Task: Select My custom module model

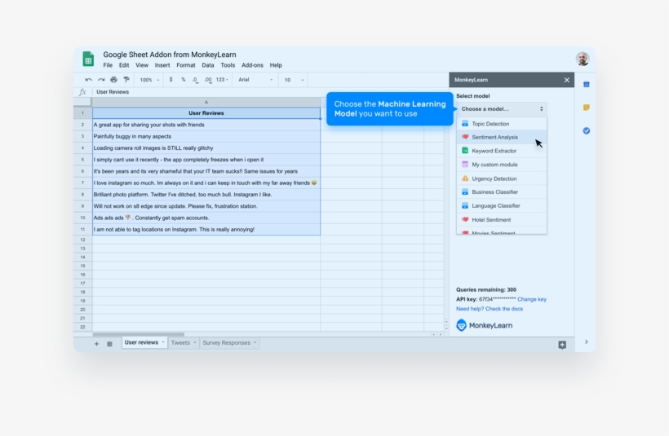Action: [501, 165]
